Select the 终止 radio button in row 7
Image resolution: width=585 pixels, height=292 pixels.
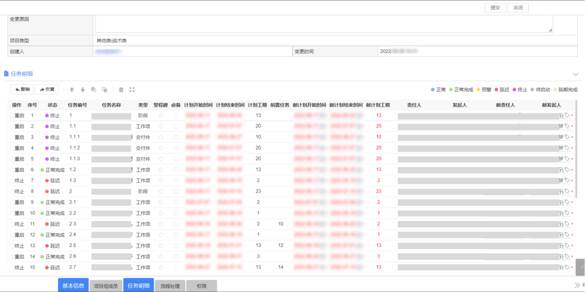tap(12, 181)
